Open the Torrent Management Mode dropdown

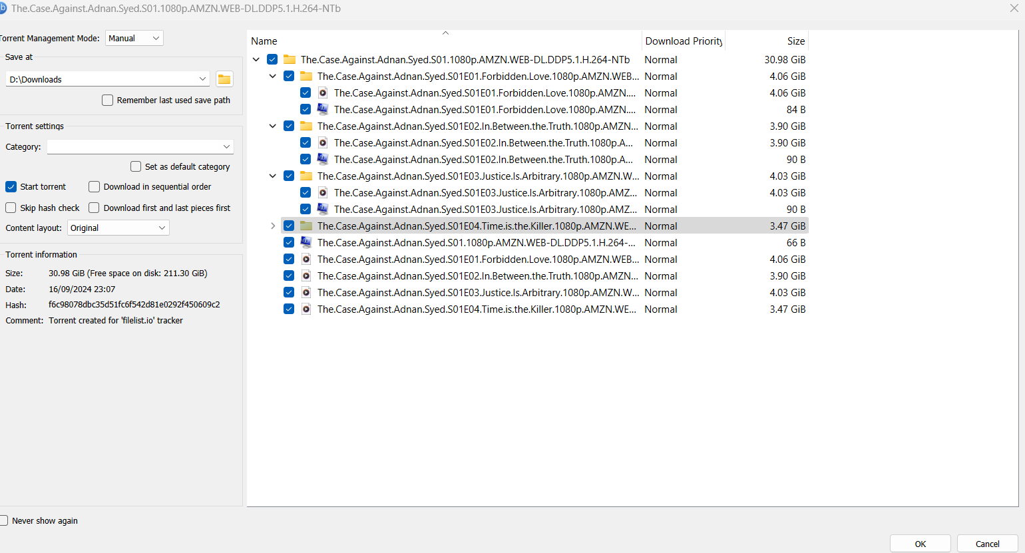(x=134, y=39)
